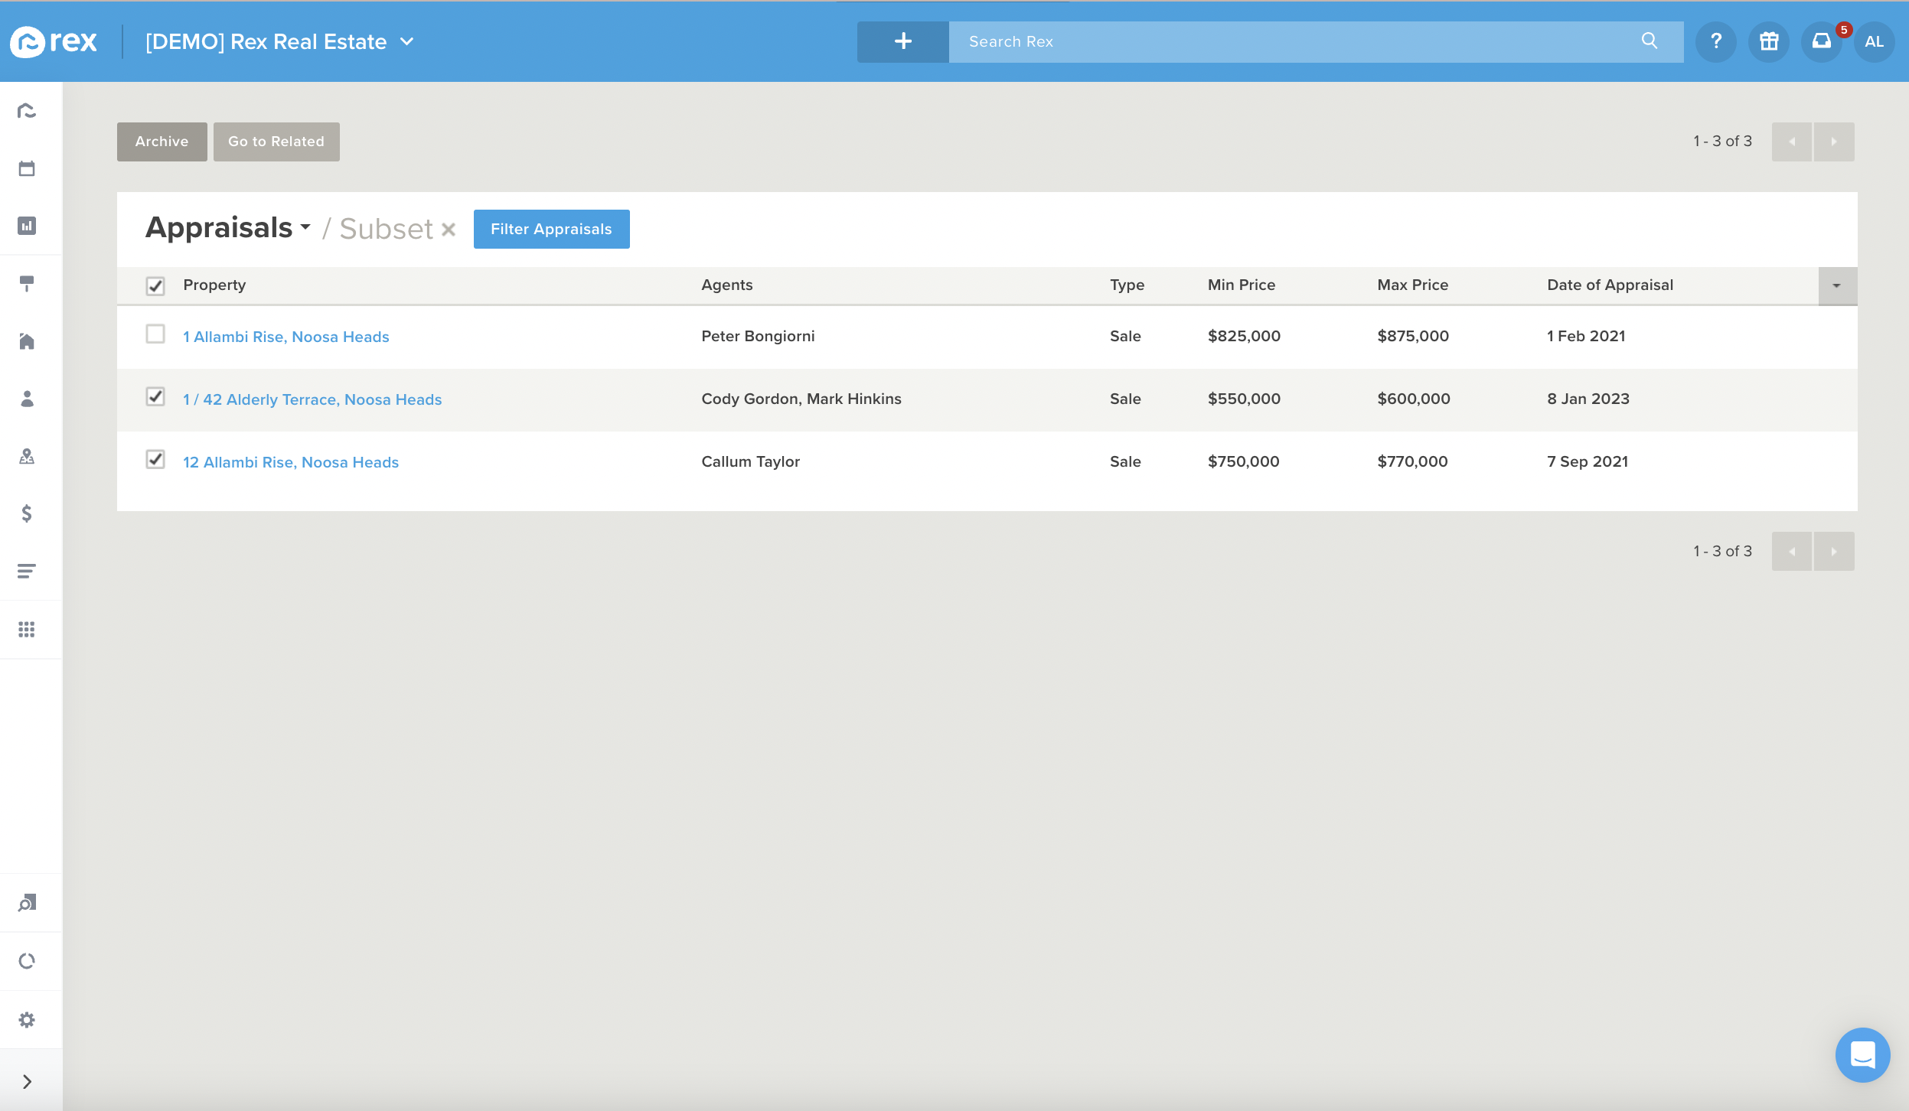Click the $825,000 min price cell
Screen dimensions: 1909x1111
coord(1244,336)
